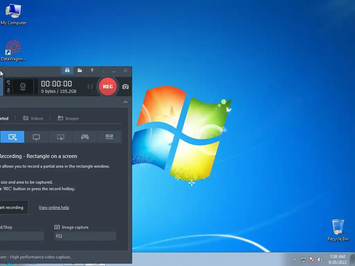This screenshot has width=355, height=266.
Task: Click the 00:00:00 recording timer
Action: pos(57,84)
